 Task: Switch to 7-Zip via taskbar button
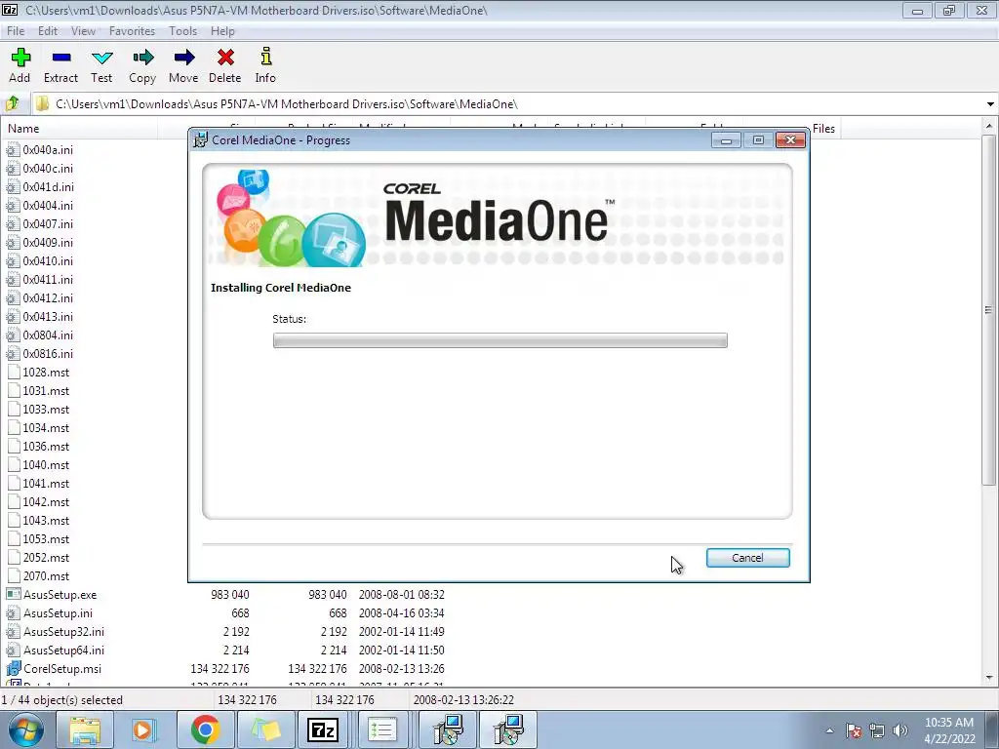[x=323, y=729]
